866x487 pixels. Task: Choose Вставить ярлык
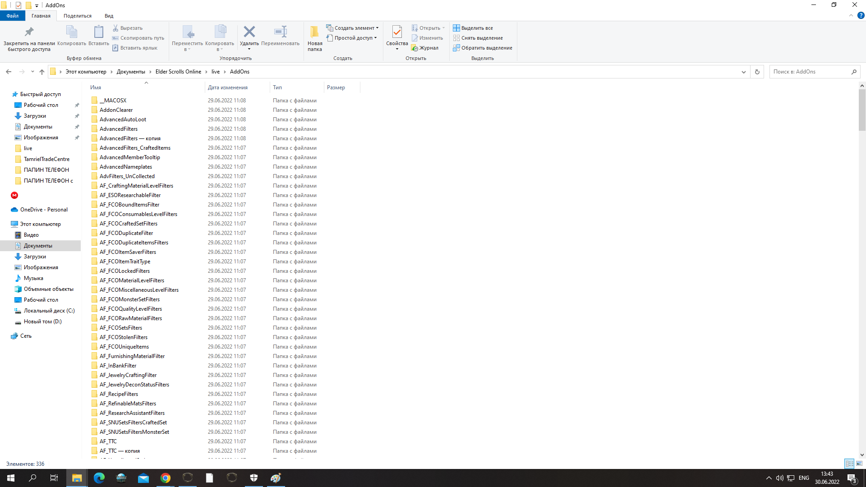point(135,48)
